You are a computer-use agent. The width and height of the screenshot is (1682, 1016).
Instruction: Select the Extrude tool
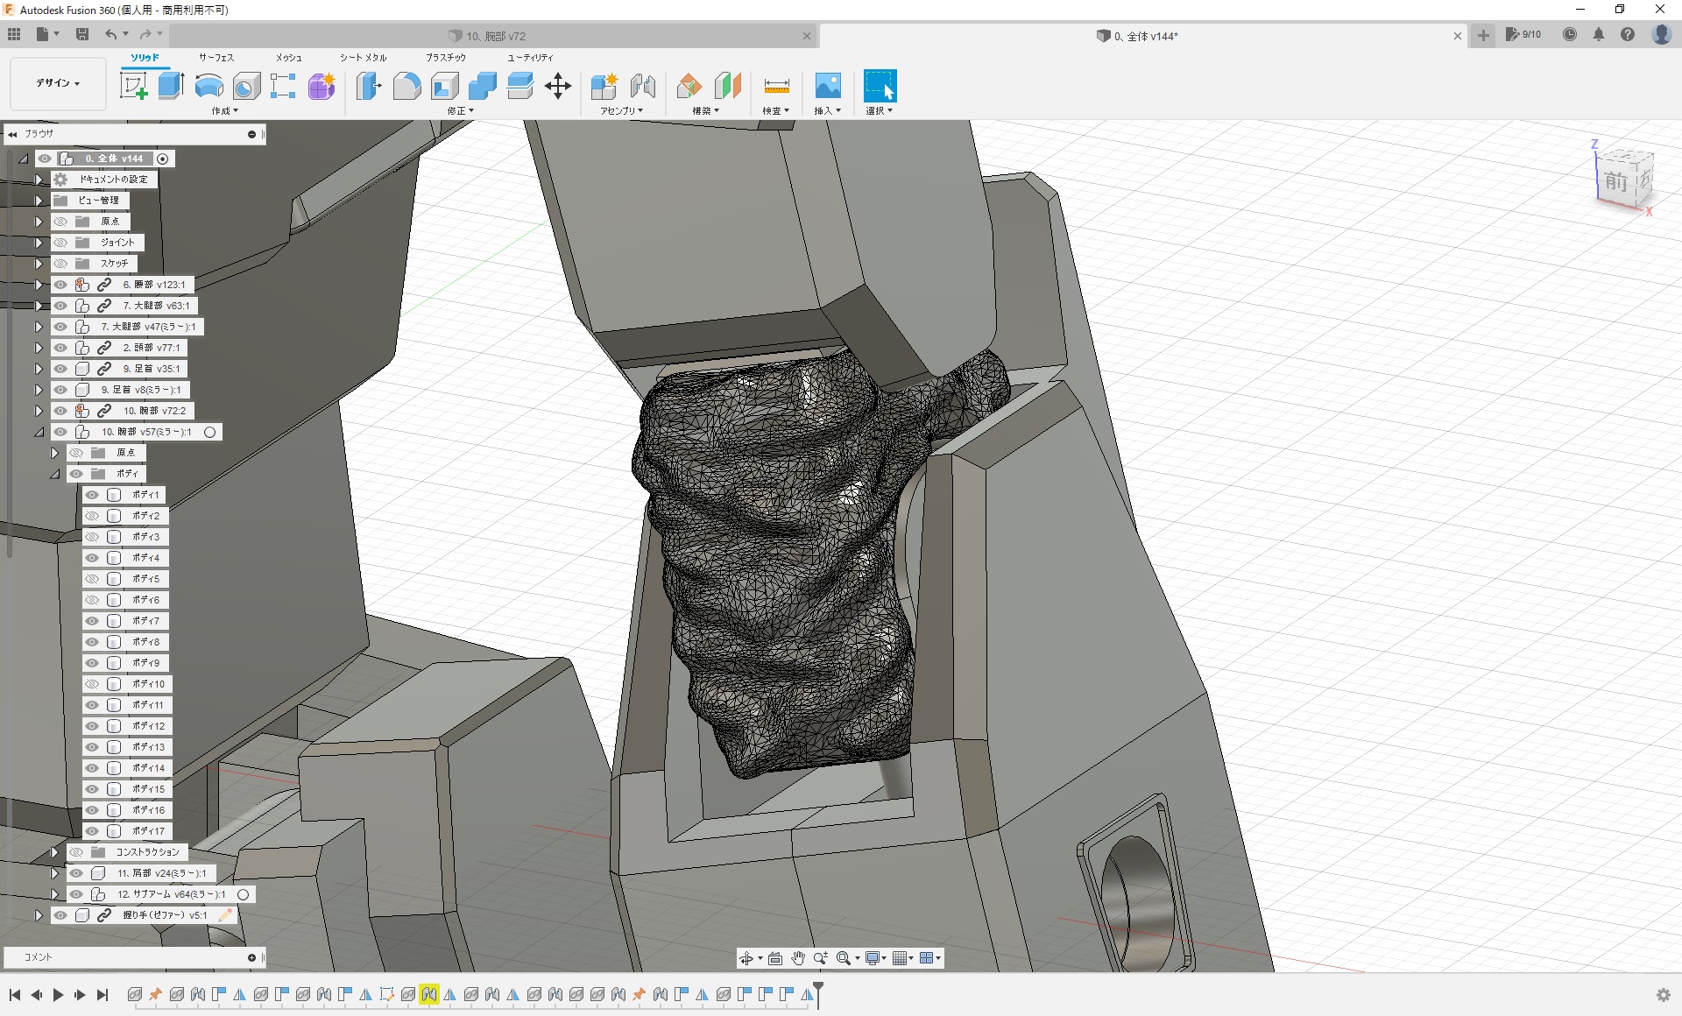click(171, 86)
